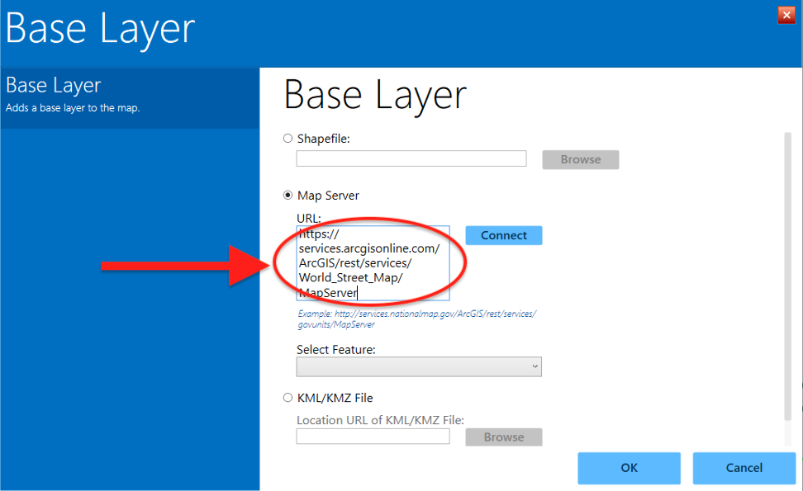The image size is (803, 491).
Task: Click the Connect button
Action: click(x=503, y=235)
